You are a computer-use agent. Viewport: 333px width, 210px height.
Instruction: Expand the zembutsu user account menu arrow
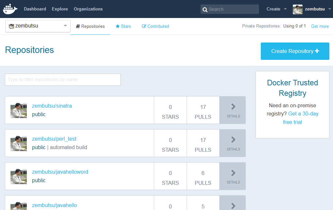click(330, 9)
